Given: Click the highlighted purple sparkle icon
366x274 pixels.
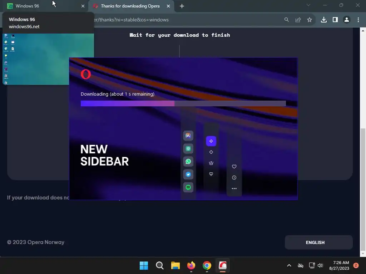Looking at the screenshot, I should point(211,141).
